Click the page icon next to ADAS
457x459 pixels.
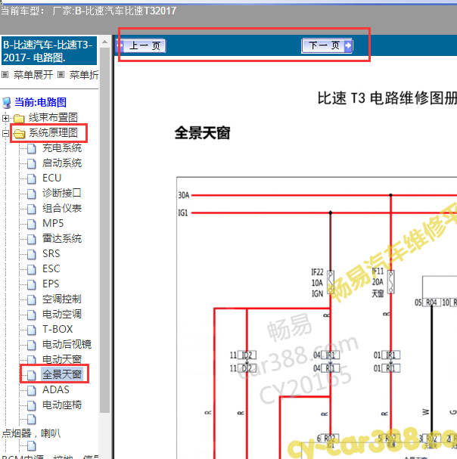pyautogui.click(x=32, y=390)
